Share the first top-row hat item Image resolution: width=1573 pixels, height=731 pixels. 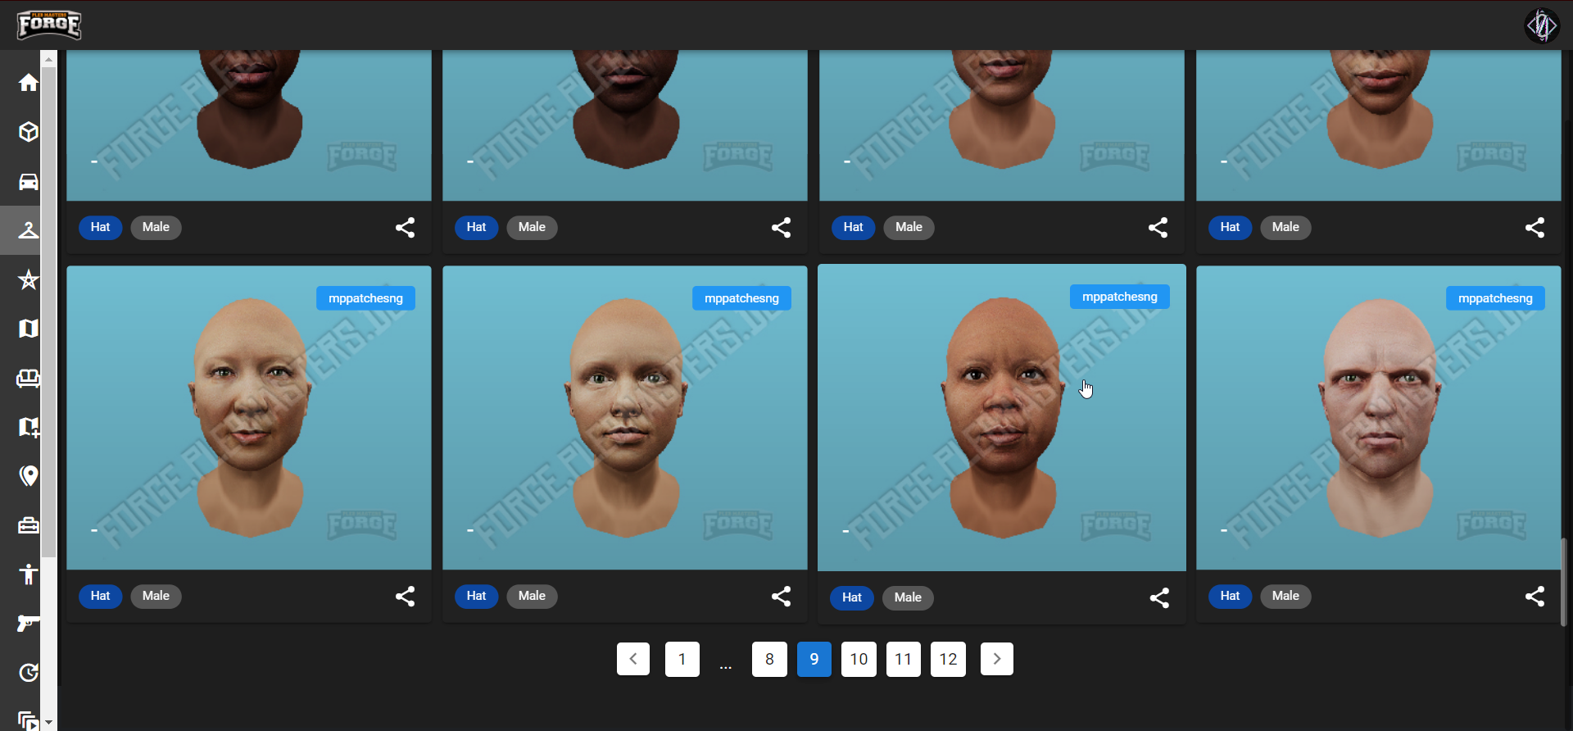click(x=405, y=227)
